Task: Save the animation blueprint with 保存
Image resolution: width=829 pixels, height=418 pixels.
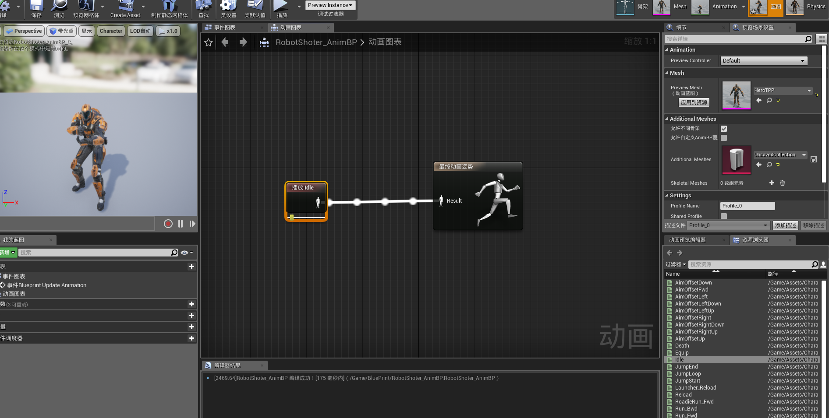Action: tap(36, 8)
